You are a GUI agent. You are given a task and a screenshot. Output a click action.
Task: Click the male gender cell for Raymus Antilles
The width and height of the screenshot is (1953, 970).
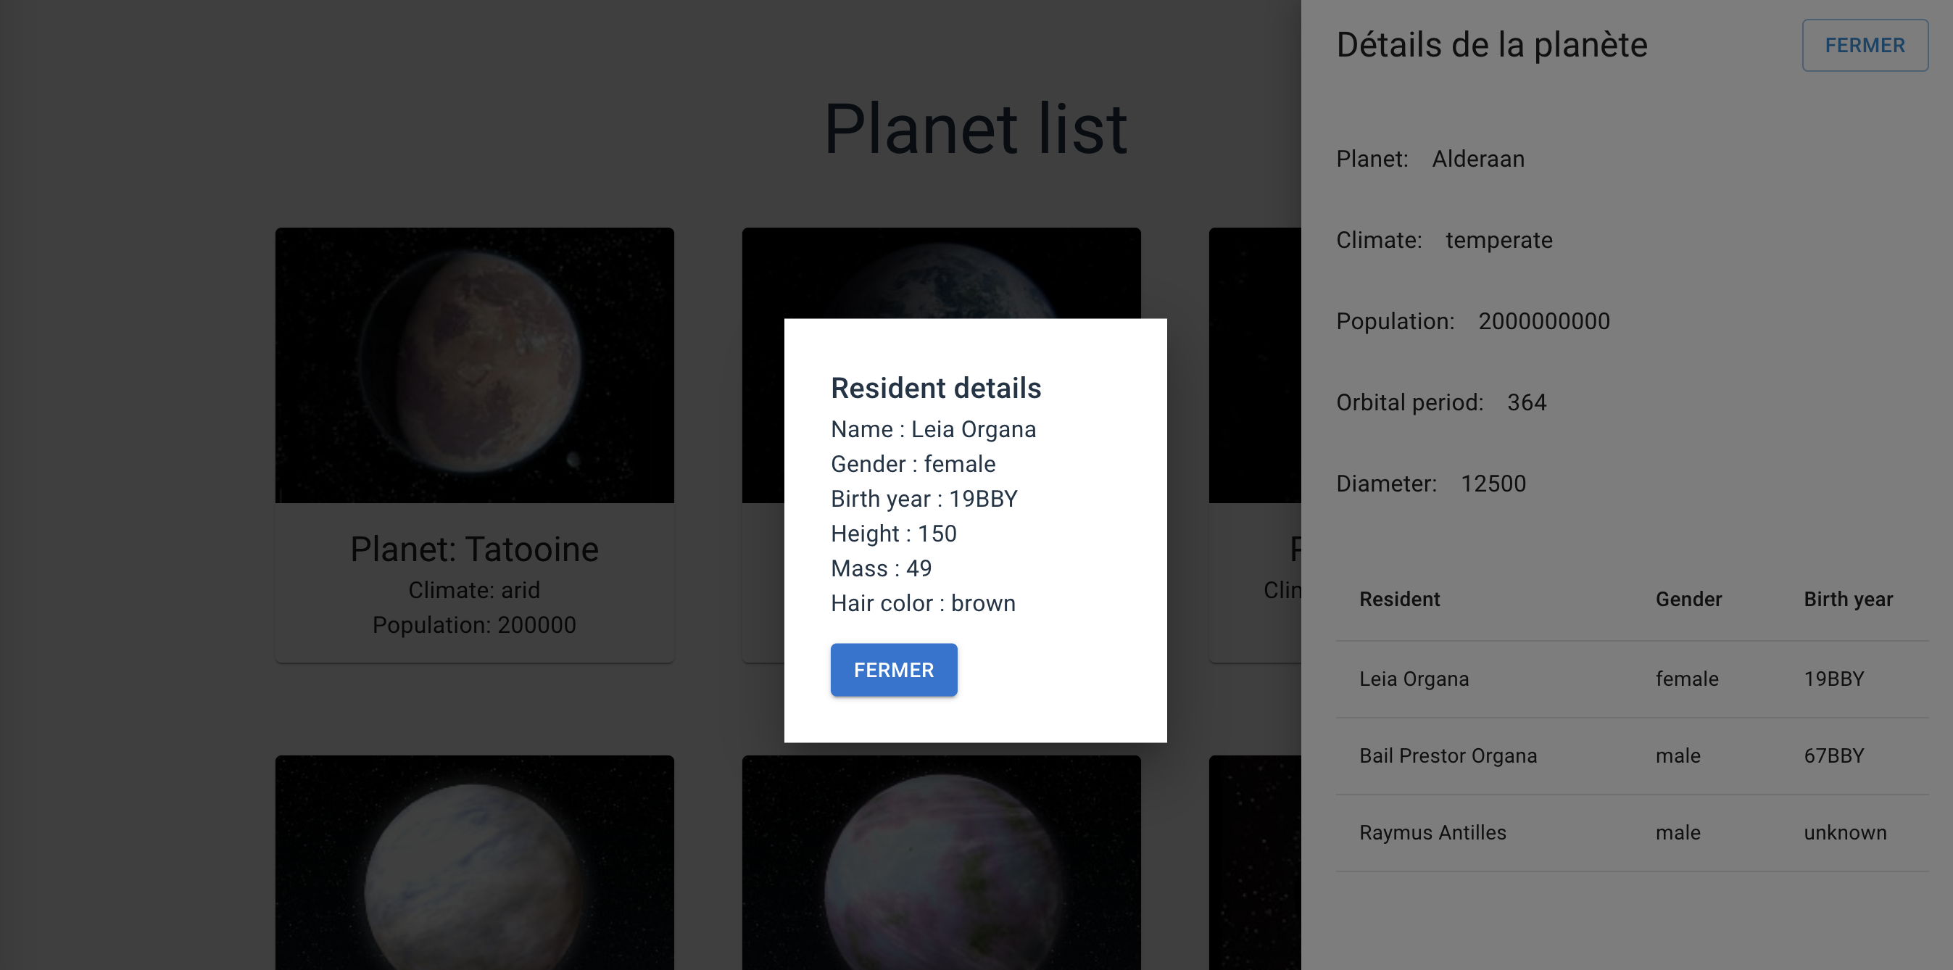[1677, 833]
